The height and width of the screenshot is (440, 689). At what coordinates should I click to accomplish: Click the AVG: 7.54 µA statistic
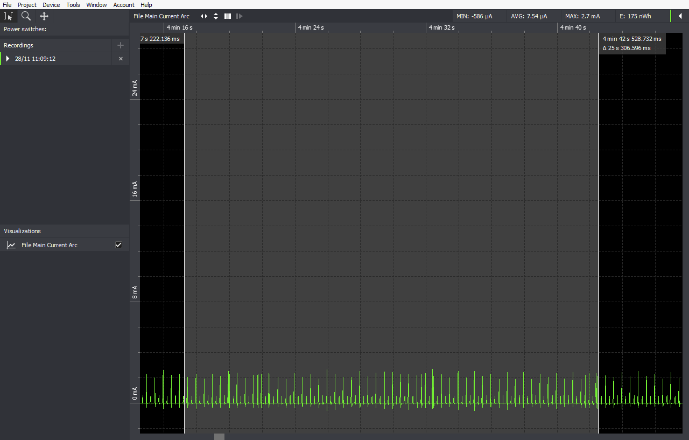[529, 16]
